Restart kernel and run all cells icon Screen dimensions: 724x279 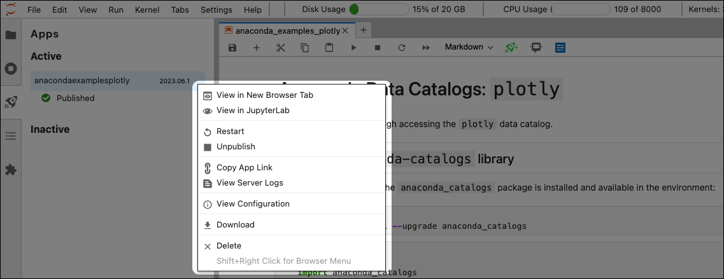pyautogui.click(x=426, y=48)
